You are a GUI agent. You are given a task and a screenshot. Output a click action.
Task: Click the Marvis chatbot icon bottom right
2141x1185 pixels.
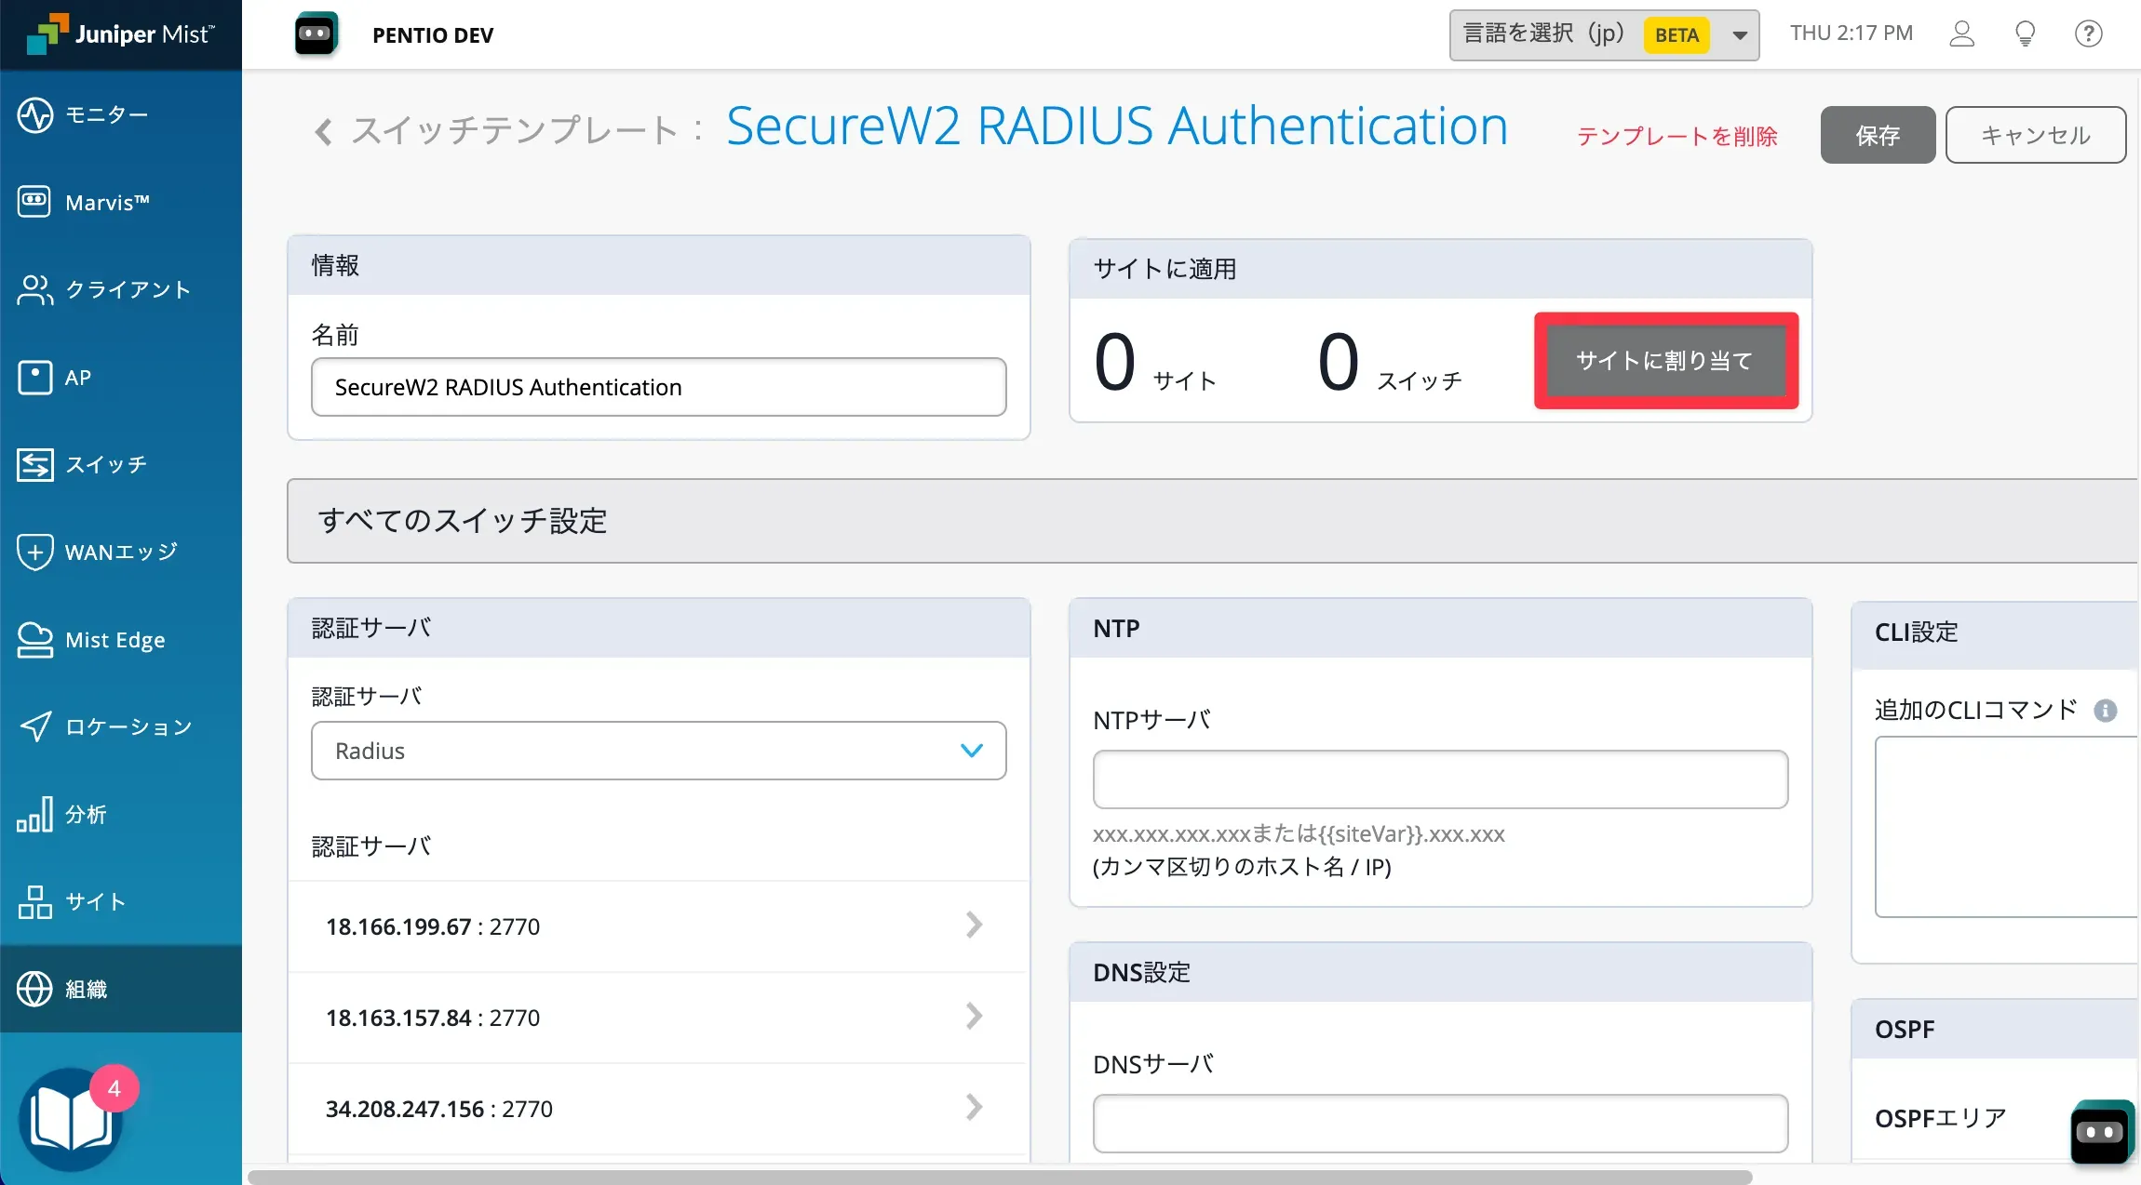2101,1131
